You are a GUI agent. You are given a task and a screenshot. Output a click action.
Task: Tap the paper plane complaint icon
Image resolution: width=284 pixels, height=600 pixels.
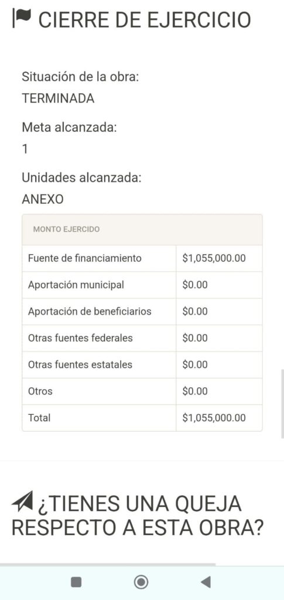(22, 502)
